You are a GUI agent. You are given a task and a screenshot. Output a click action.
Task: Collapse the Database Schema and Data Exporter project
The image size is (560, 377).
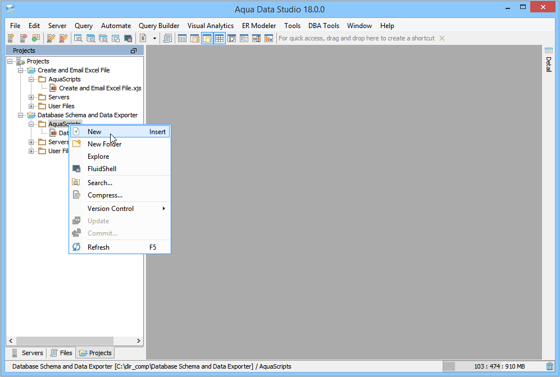click(x=20, y=115)
